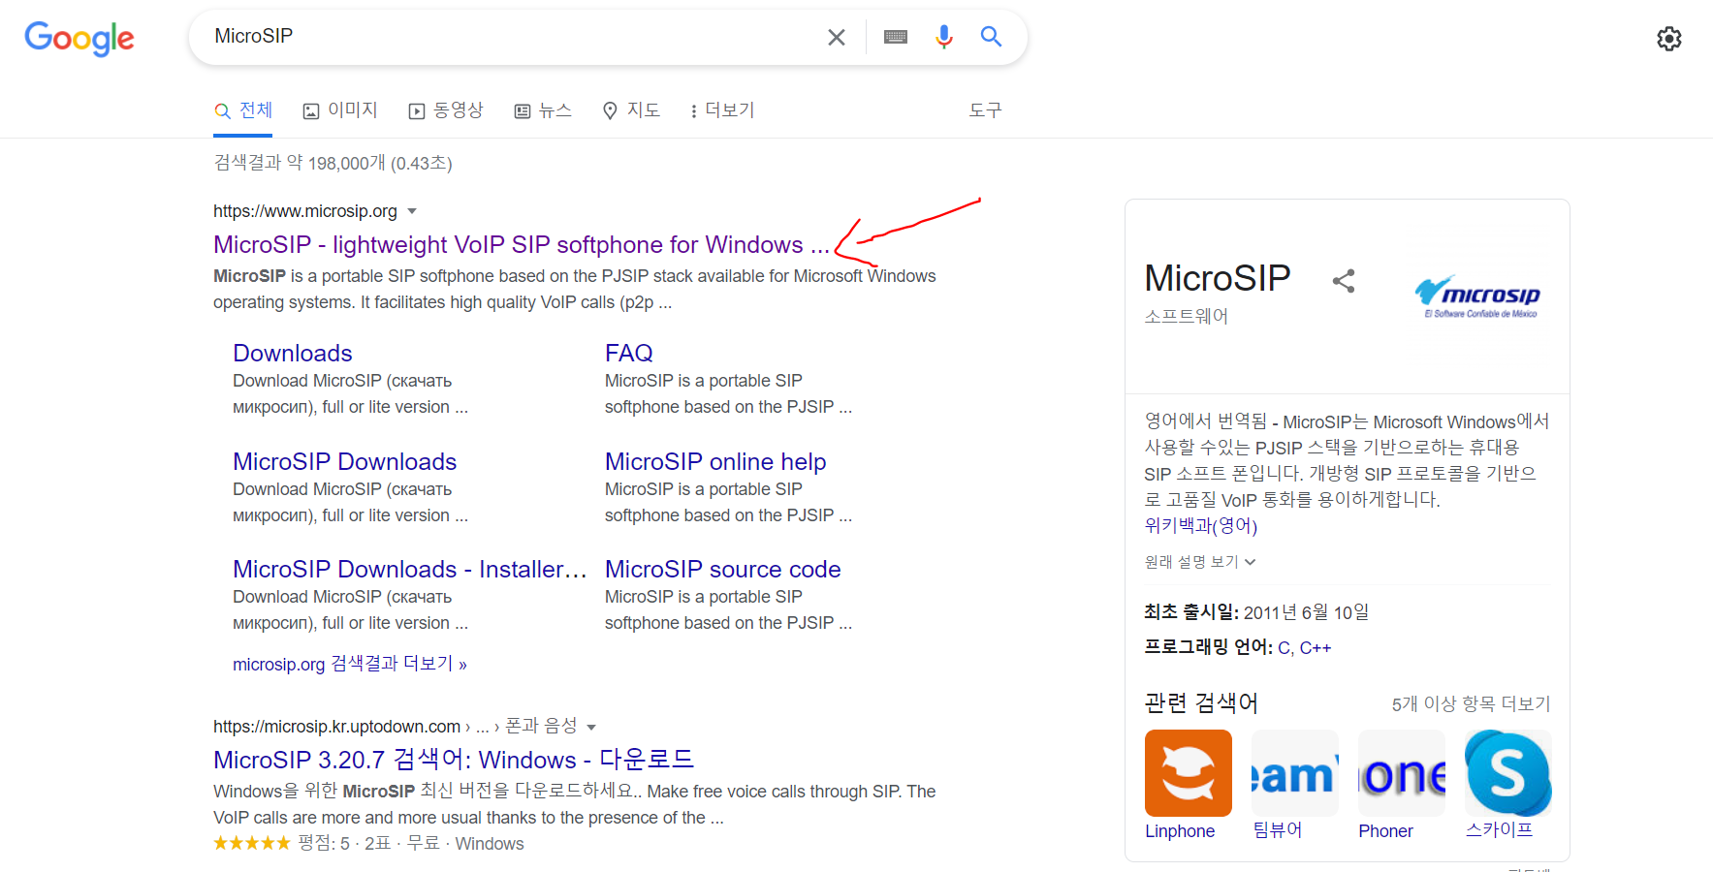Open MicroSIP 3.20.7 uptodown result
Image resolution: width=1713 pixels, height=872 pixels.
coord(454,760)
